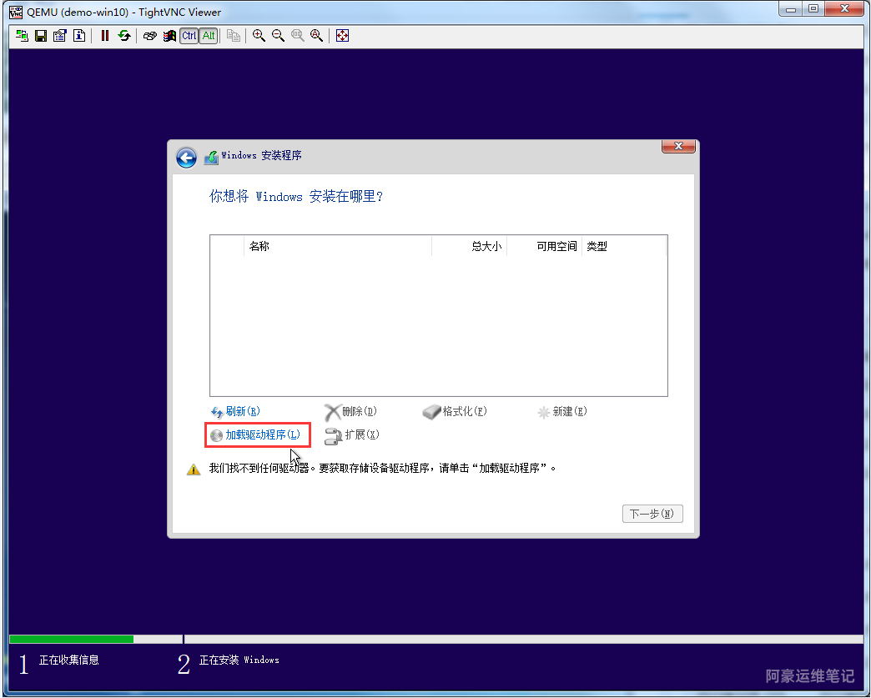The height and width of the screenshot is (698, 871).
Task: Click the 下一步(N) next button
Action: pyautogui.click(x=652, y=514)
